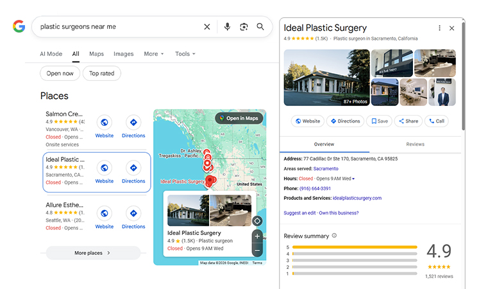Screen dimensions: 481x289
Task: Save Ideal Plastic Surgery with bookmark button
Action: [380, 121]
